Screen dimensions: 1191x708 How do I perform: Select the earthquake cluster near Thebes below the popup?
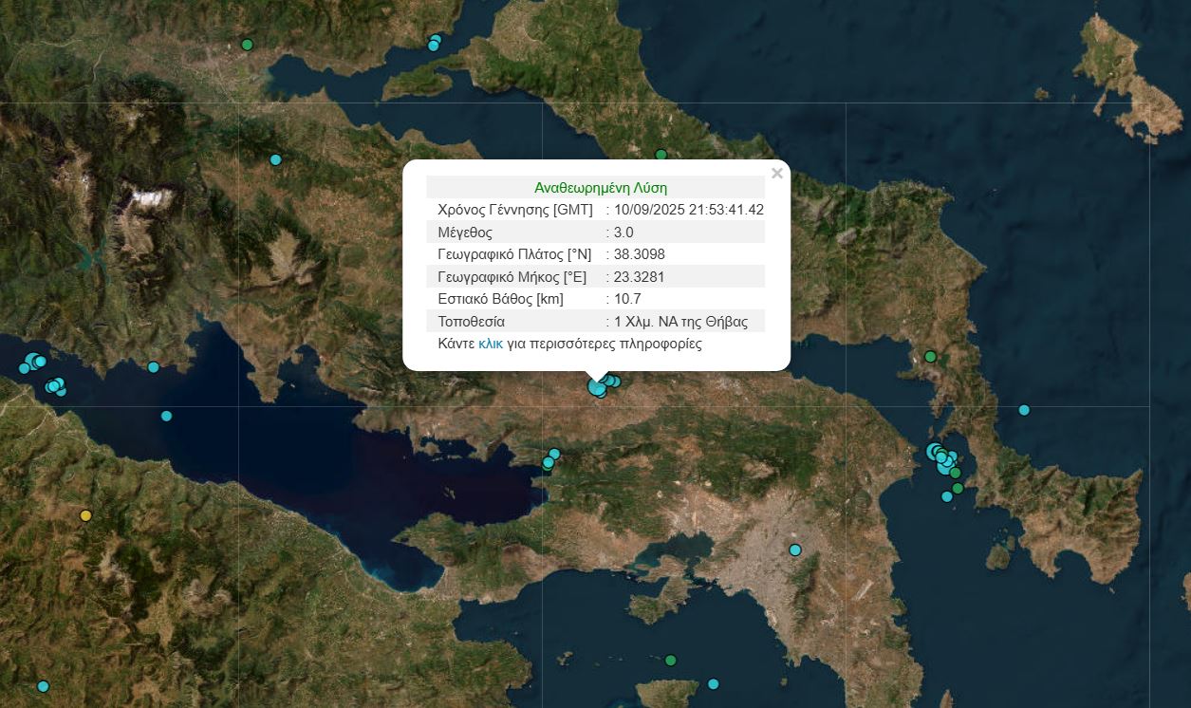click(x=598, y=385)
